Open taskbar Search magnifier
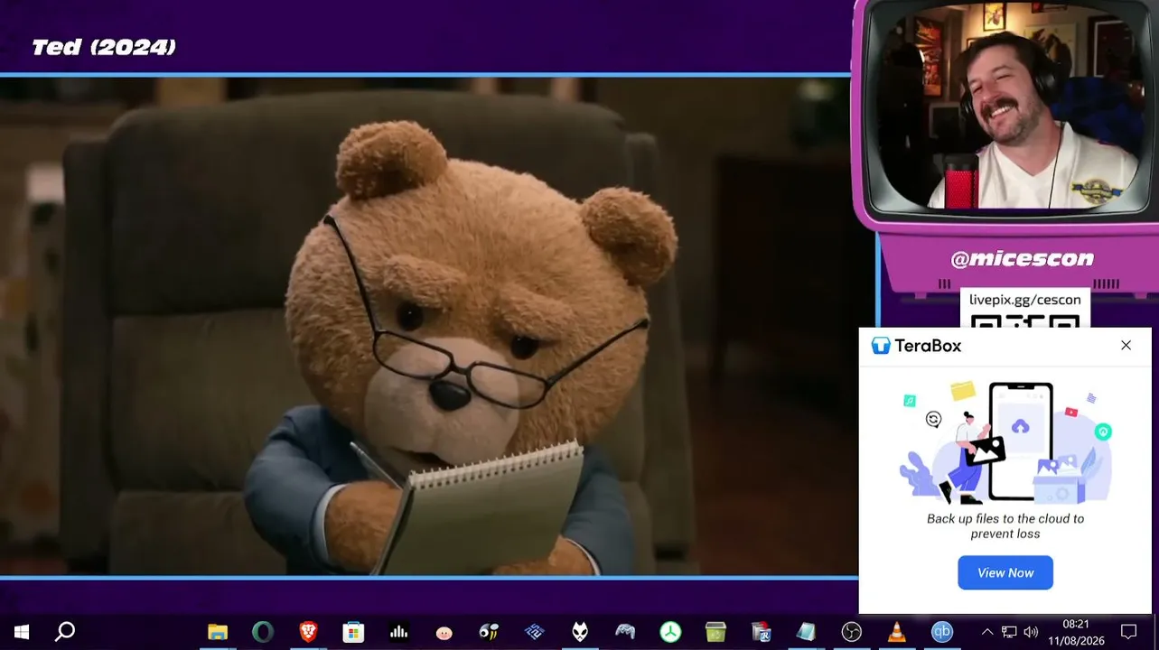Image resolution: width=1159 pixels, height=650 pixels. (x=65, y=632)
